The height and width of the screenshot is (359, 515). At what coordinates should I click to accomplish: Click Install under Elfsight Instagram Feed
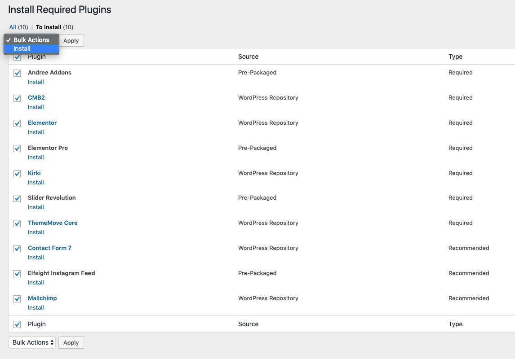pyautogui.click(x=36, y=282)
